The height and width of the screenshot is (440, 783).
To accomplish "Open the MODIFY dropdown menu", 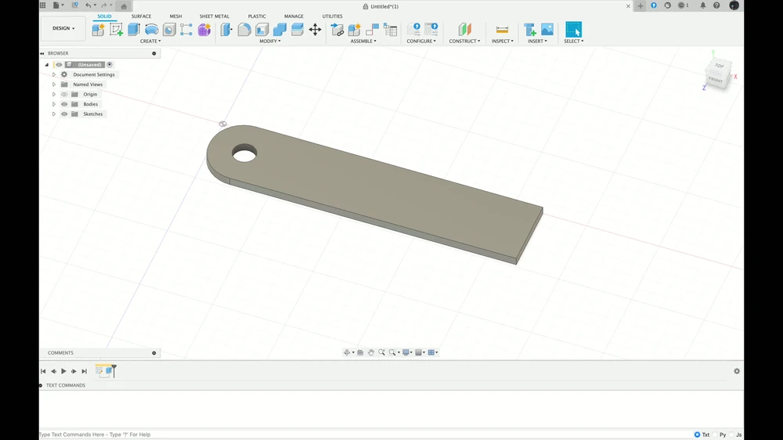I will (x=270, y=41).
